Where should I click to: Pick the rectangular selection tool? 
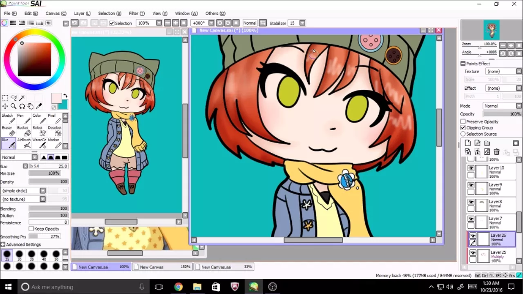(x=5, y=98)
